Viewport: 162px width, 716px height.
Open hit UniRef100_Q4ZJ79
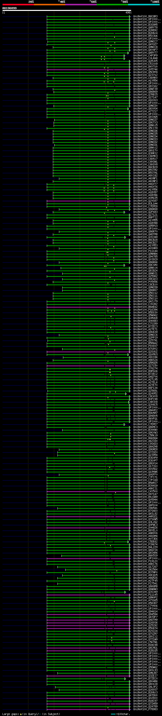tap(145, 301)
